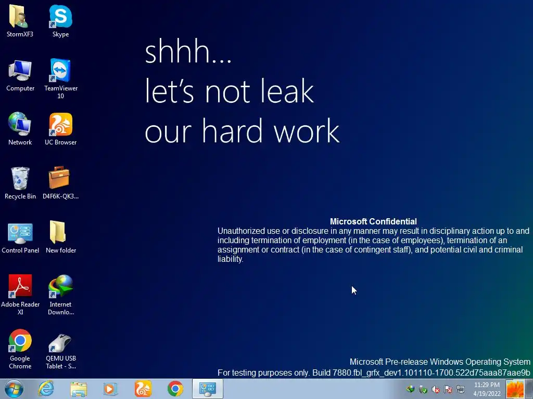This screenshot has width=533, height=399.
Task: Select the TeamViewer 10 shortcut
Action: (x=60, y=78)
